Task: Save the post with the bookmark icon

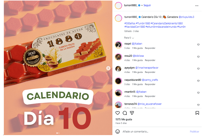Action: click(x=197, y=113)
